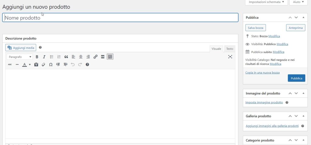
Task: Open the text color picker arrow
Action: 30,65
